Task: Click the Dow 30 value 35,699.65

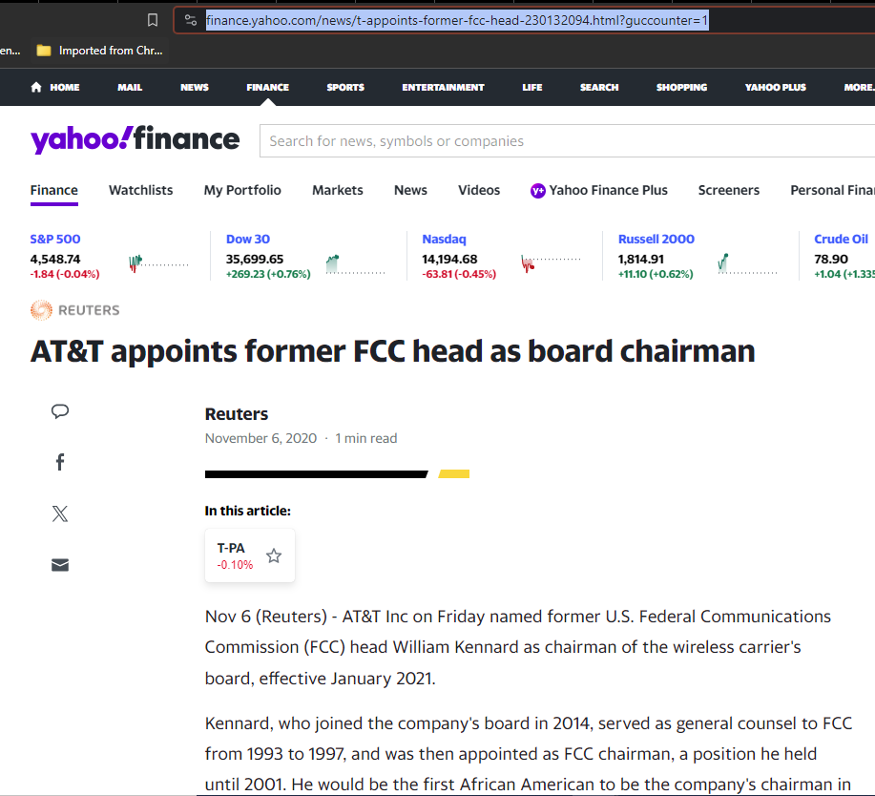Action: point(255,259)
